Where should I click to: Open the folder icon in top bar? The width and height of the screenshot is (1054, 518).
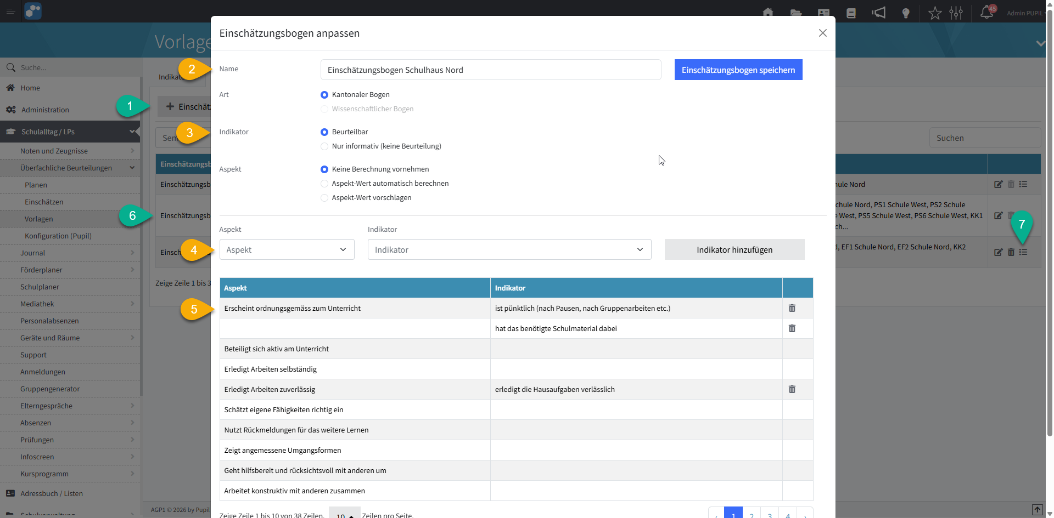[x=796, y=13]
